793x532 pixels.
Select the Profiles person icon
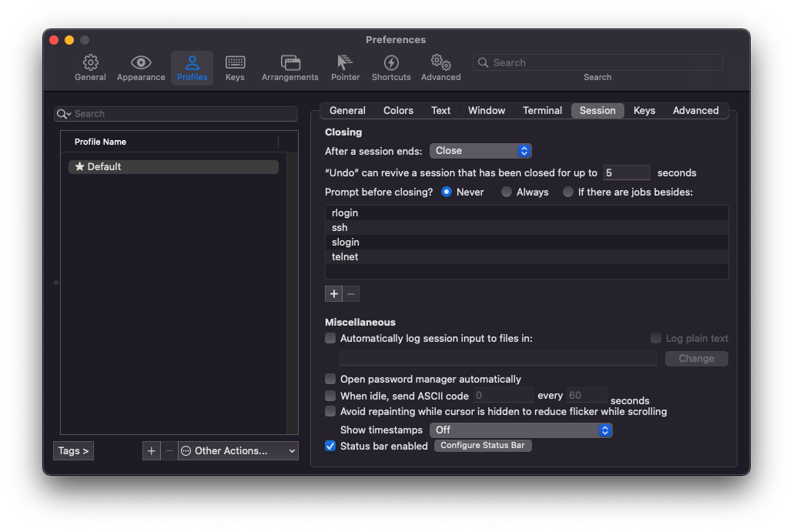pos(192,62)
